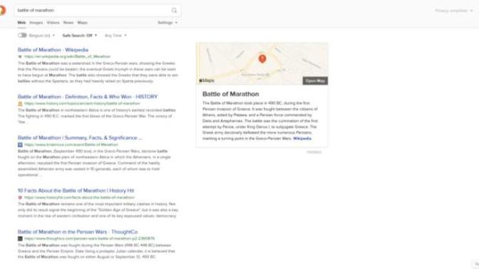Viewport: 479px width, 269px height.
Task: Switch to the Images tab
Action: (36, 23)
